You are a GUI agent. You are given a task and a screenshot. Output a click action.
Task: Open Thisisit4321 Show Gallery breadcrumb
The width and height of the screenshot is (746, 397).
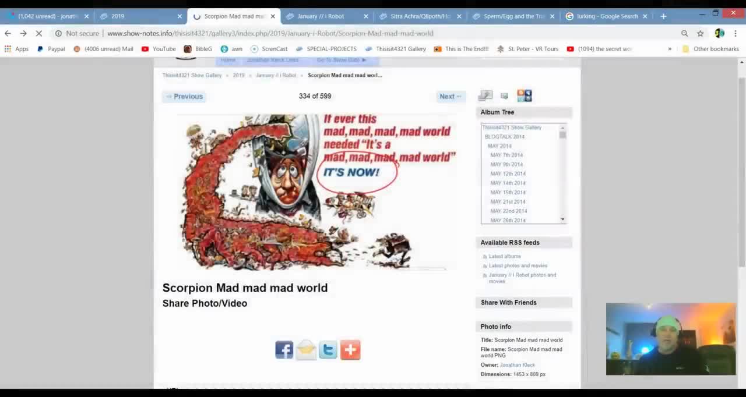pos(192,75)
